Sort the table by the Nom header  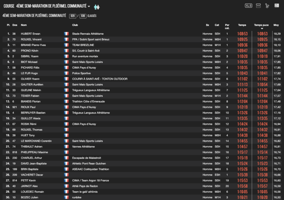click(24, 25)
